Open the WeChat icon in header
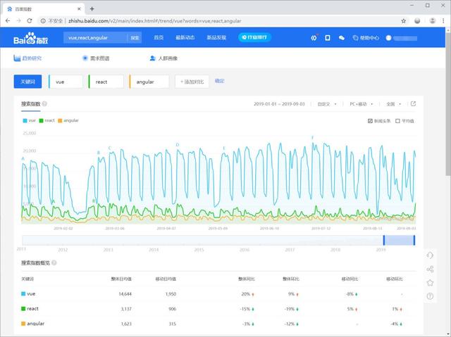The height and width of the screenshot is (337, 451). (341, 37)
